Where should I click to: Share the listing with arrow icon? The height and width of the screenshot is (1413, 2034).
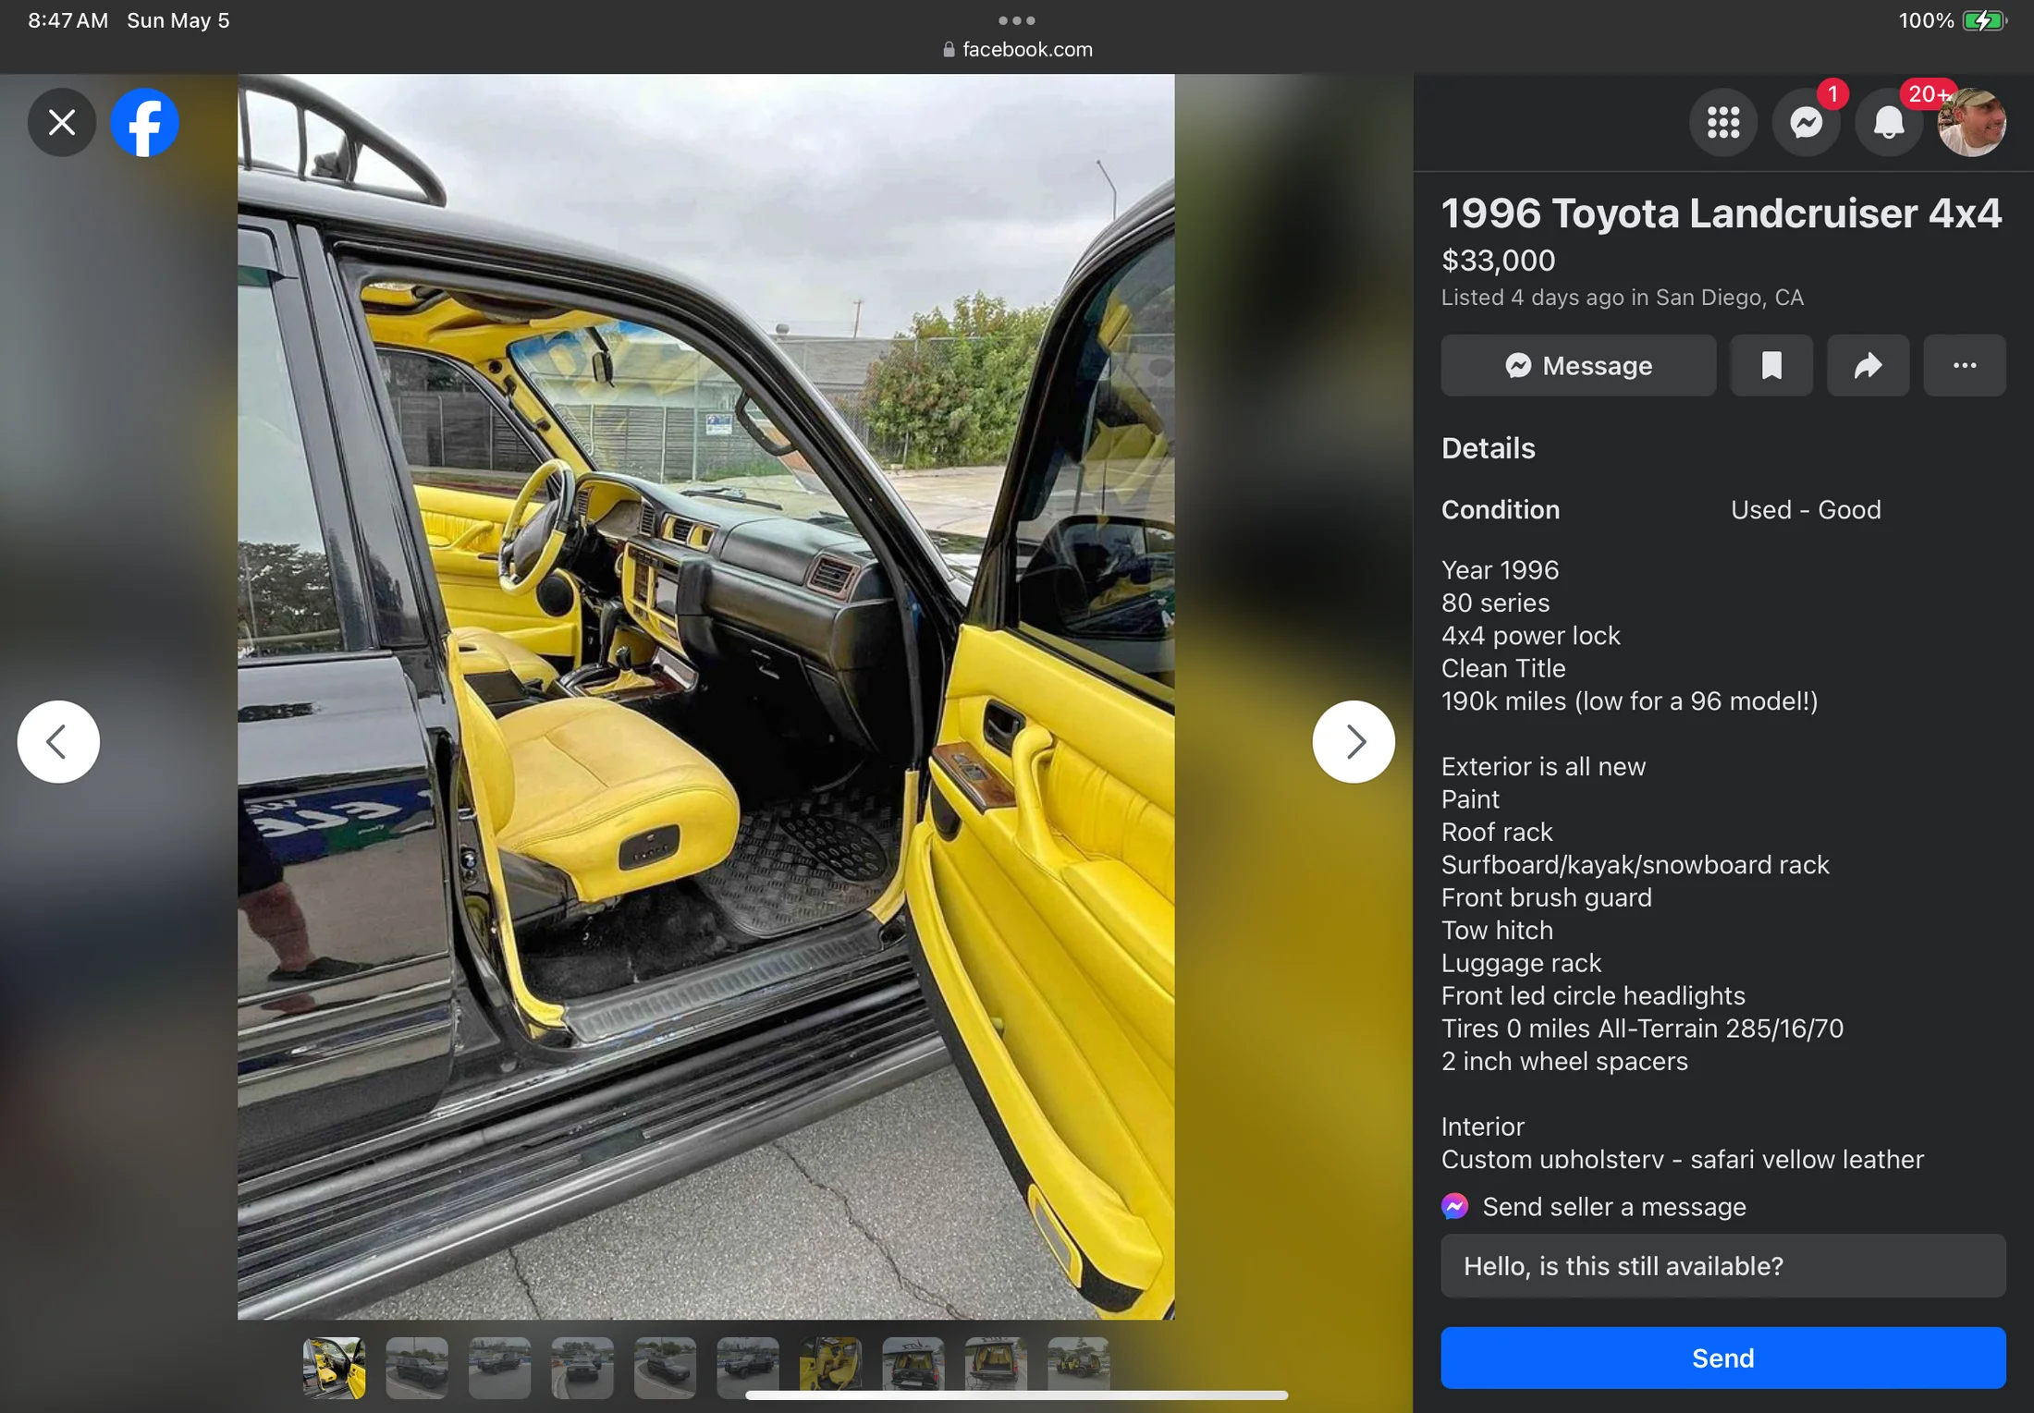coord(1868,366)
